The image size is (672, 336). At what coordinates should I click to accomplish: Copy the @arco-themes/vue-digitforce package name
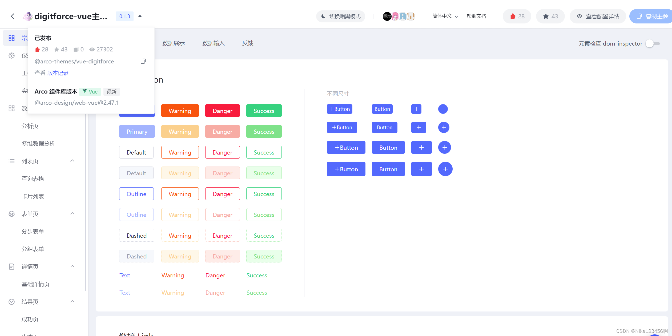pyautogui.click(x=143, y=62)
